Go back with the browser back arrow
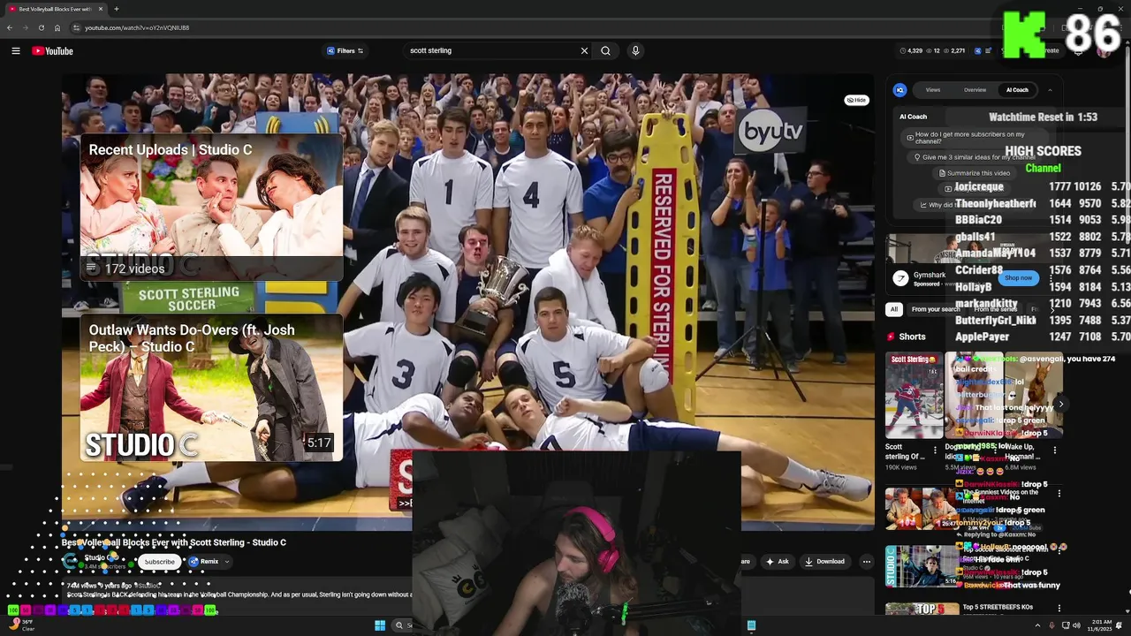The width and height of the screenshot is (1131, 636). (x=10, y=27)
